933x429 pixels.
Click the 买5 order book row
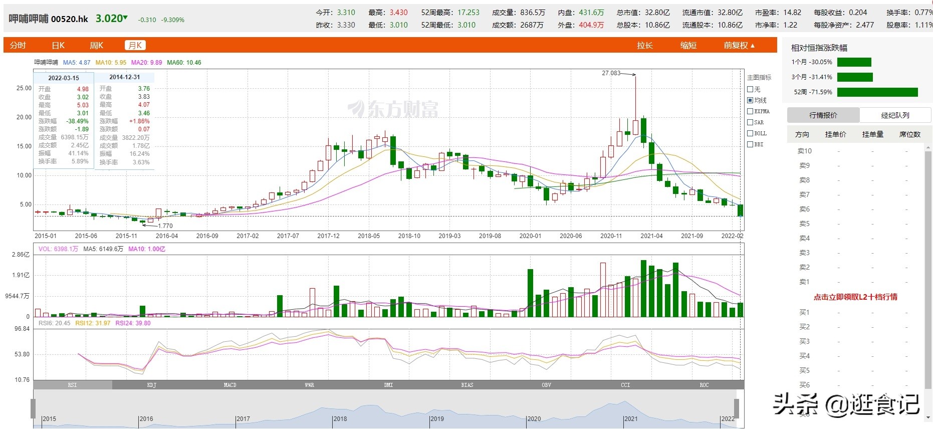click(x=855, y=370)
